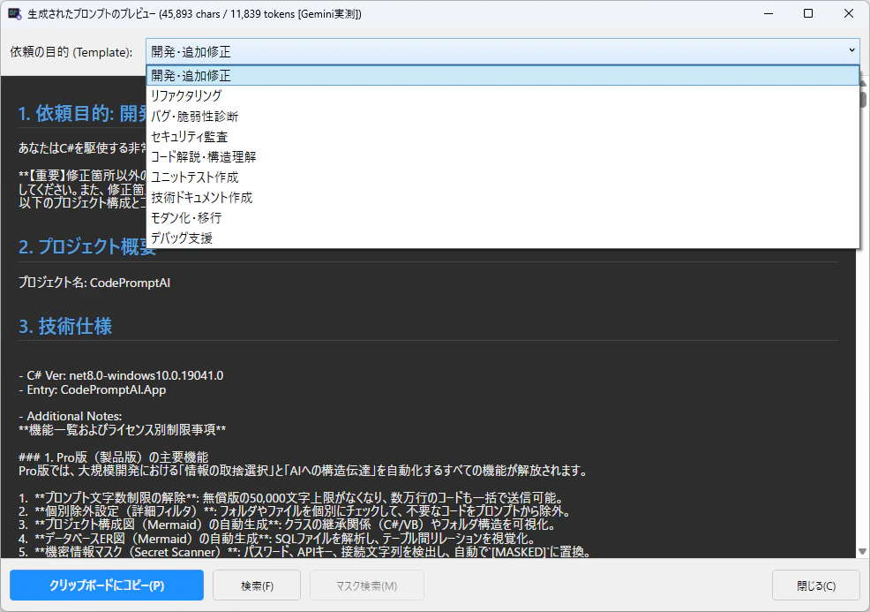
Task: Select コード解説･構造理解 option
Action: [503, 156]
